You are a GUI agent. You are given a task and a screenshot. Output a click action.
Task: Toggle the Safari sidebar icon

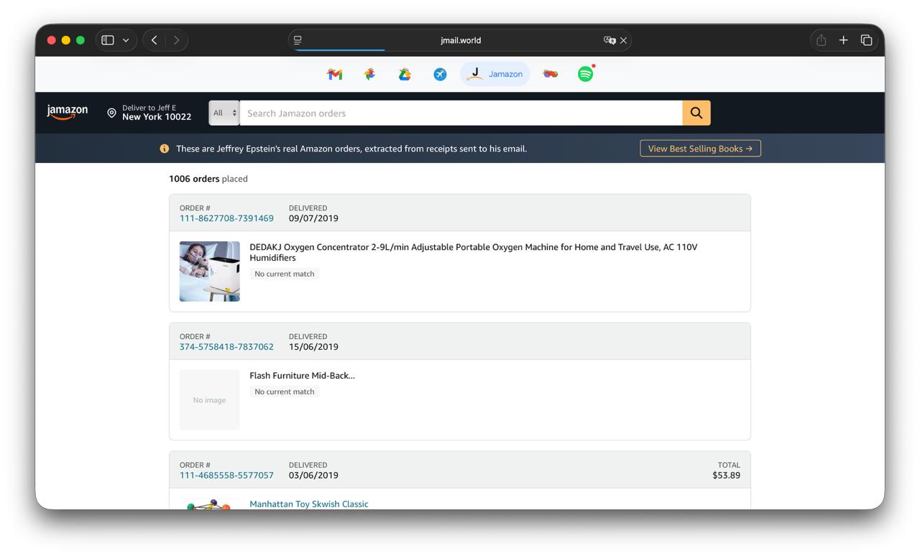108,40
